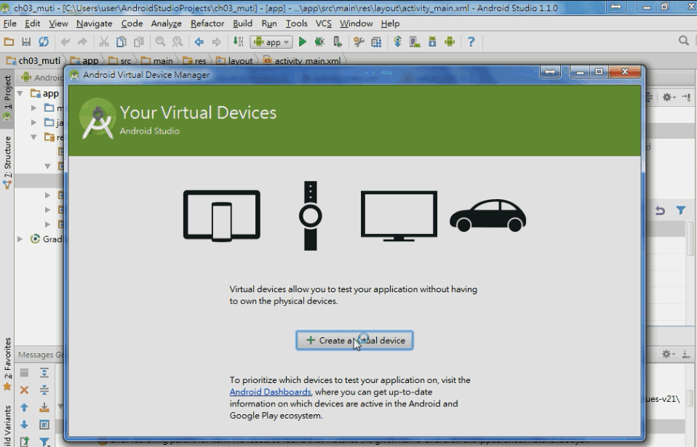Click the Debug bug icon
697x447 pixels.
click(x=319, y=41)
